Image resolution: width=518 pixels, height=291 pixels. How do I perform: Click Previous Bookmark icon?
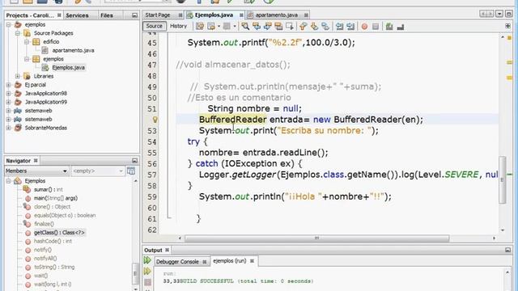[x=303, y=27]
